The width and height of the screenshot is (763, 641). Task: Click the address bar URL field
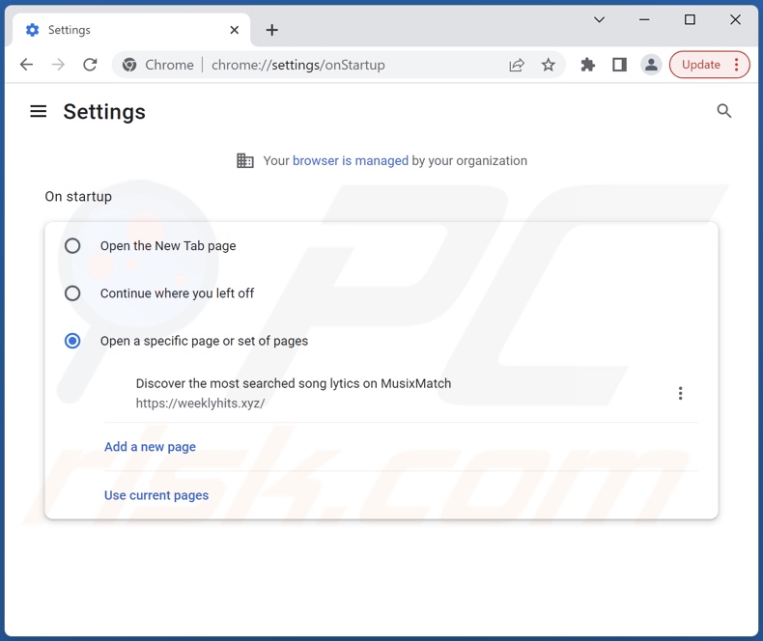click(338, 65)
